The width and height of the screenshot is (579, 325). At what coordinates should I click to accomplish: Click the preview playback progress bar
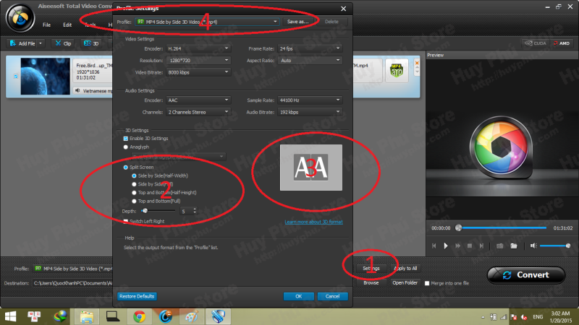pyautogui.click(x=502, y=228)
